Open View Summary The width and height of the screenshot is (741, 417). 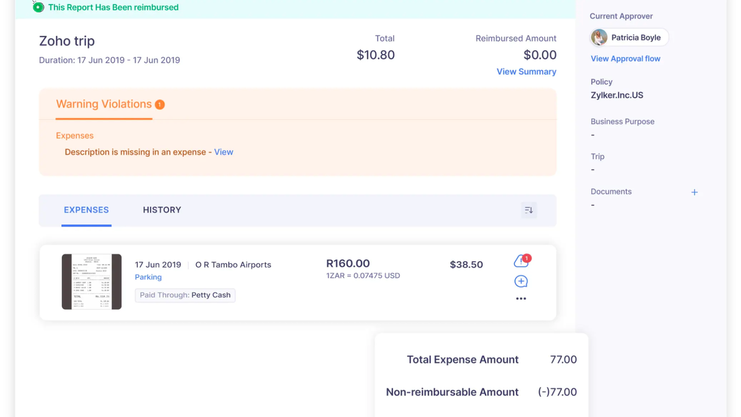525,71
